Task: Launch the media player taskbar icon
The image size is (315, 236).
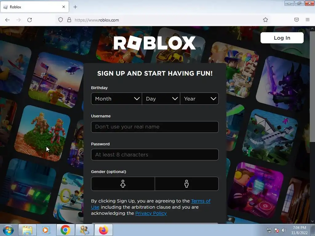Action: [x=46, y=230]
